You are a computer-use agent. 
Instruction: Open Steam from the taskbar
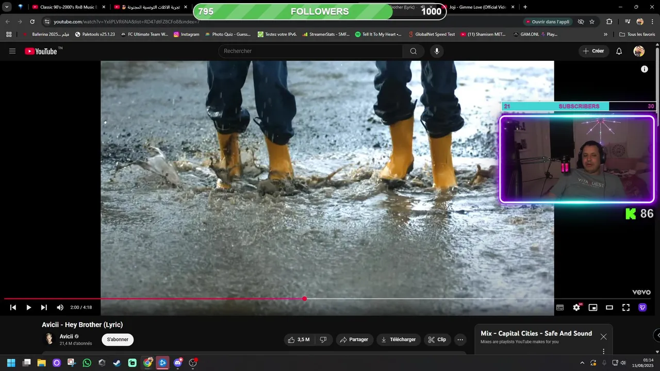tap(117, 363)
